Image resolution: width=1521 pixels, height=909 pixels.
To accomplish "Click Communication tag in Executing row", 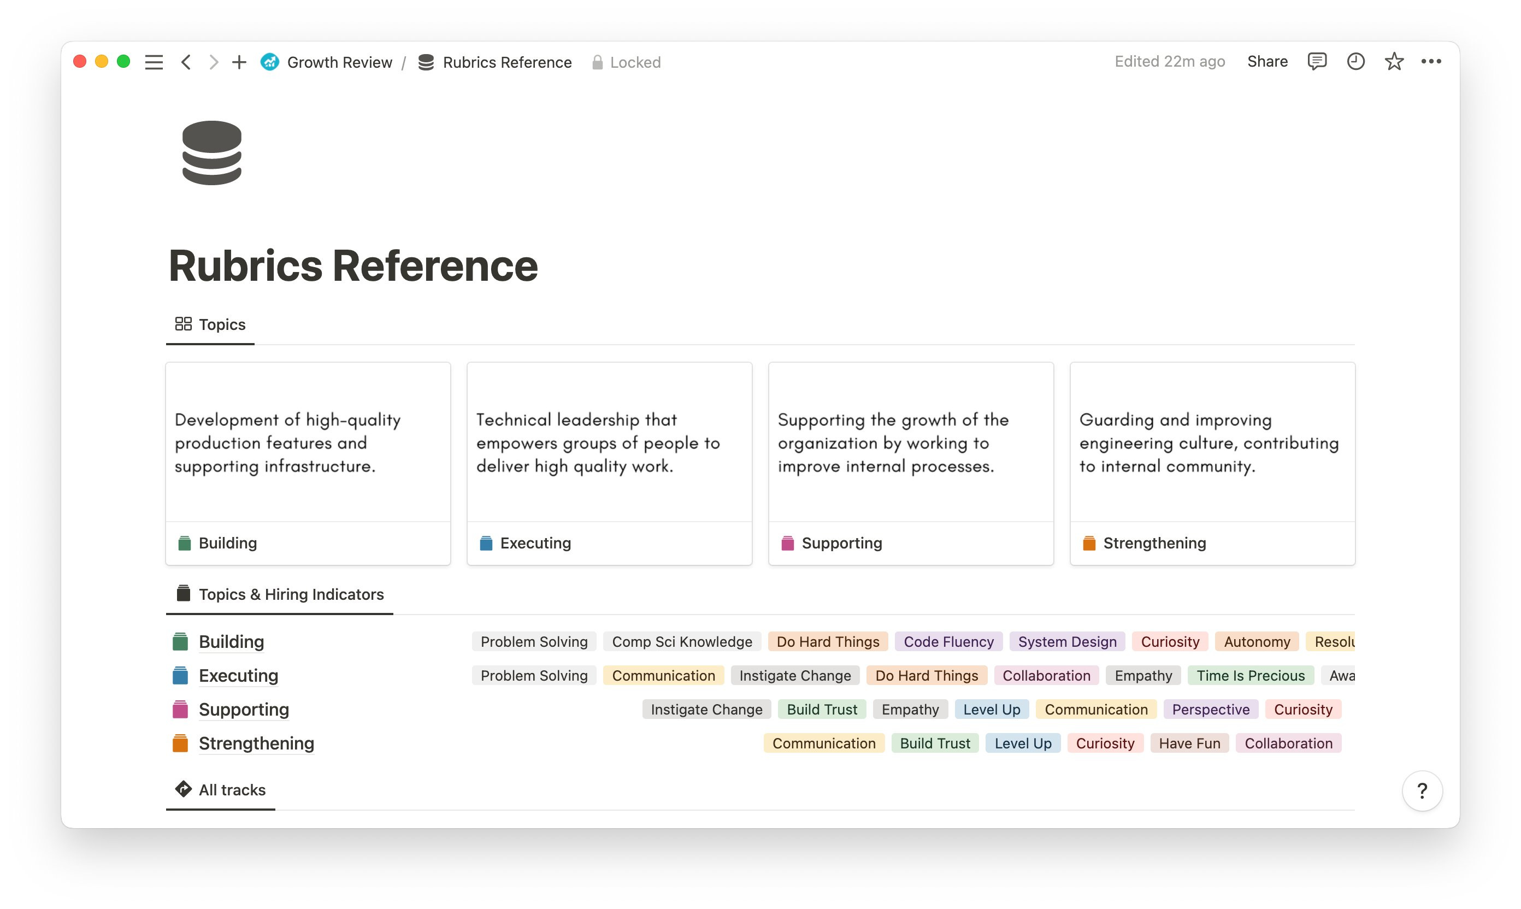I will click(663, 675).
